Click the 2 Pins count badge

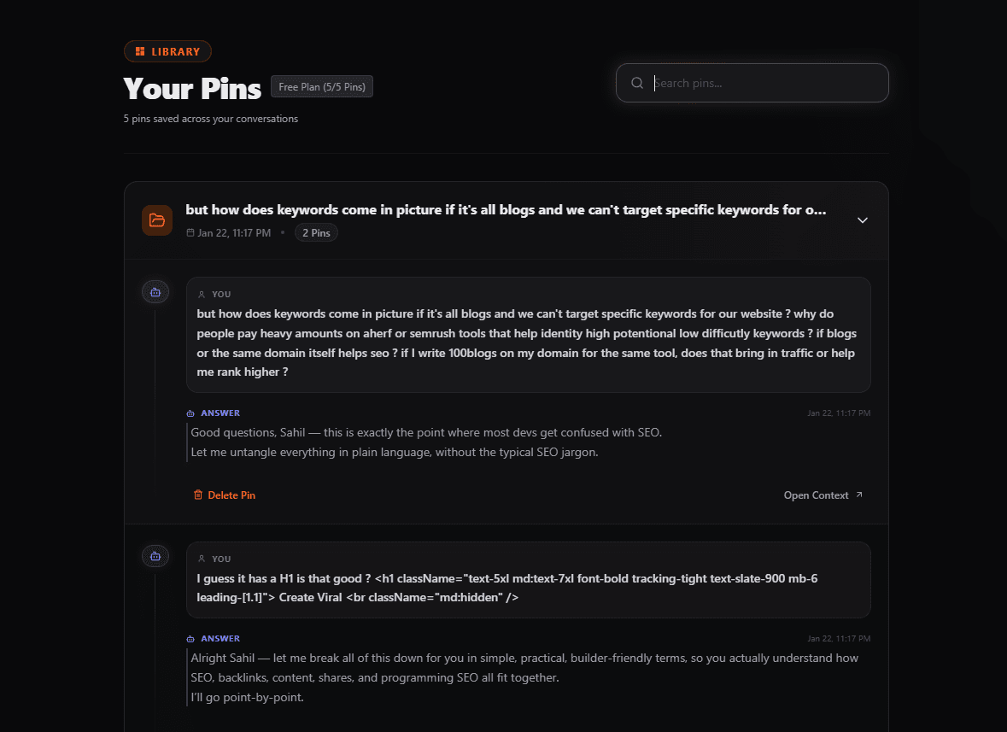point(316,233)
